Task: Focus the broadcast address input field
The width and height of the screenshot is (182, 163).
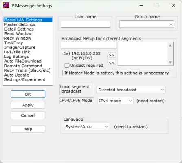Action: pos(89,46)
